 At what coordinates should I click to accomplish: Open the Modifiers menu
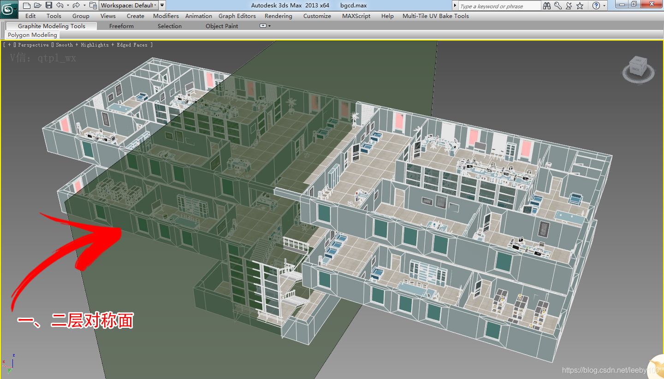tap(166, 16)
